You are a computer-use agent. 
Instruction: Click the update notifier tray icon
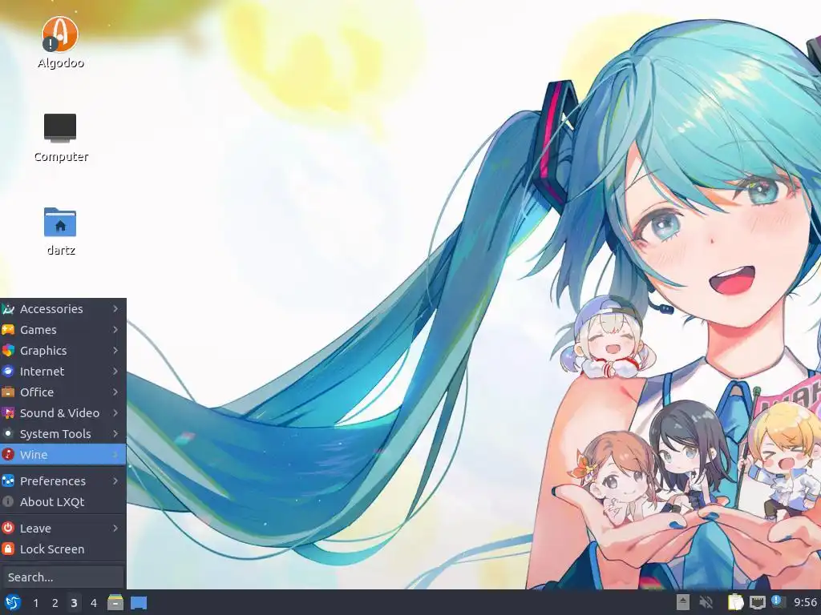[778, 601]
